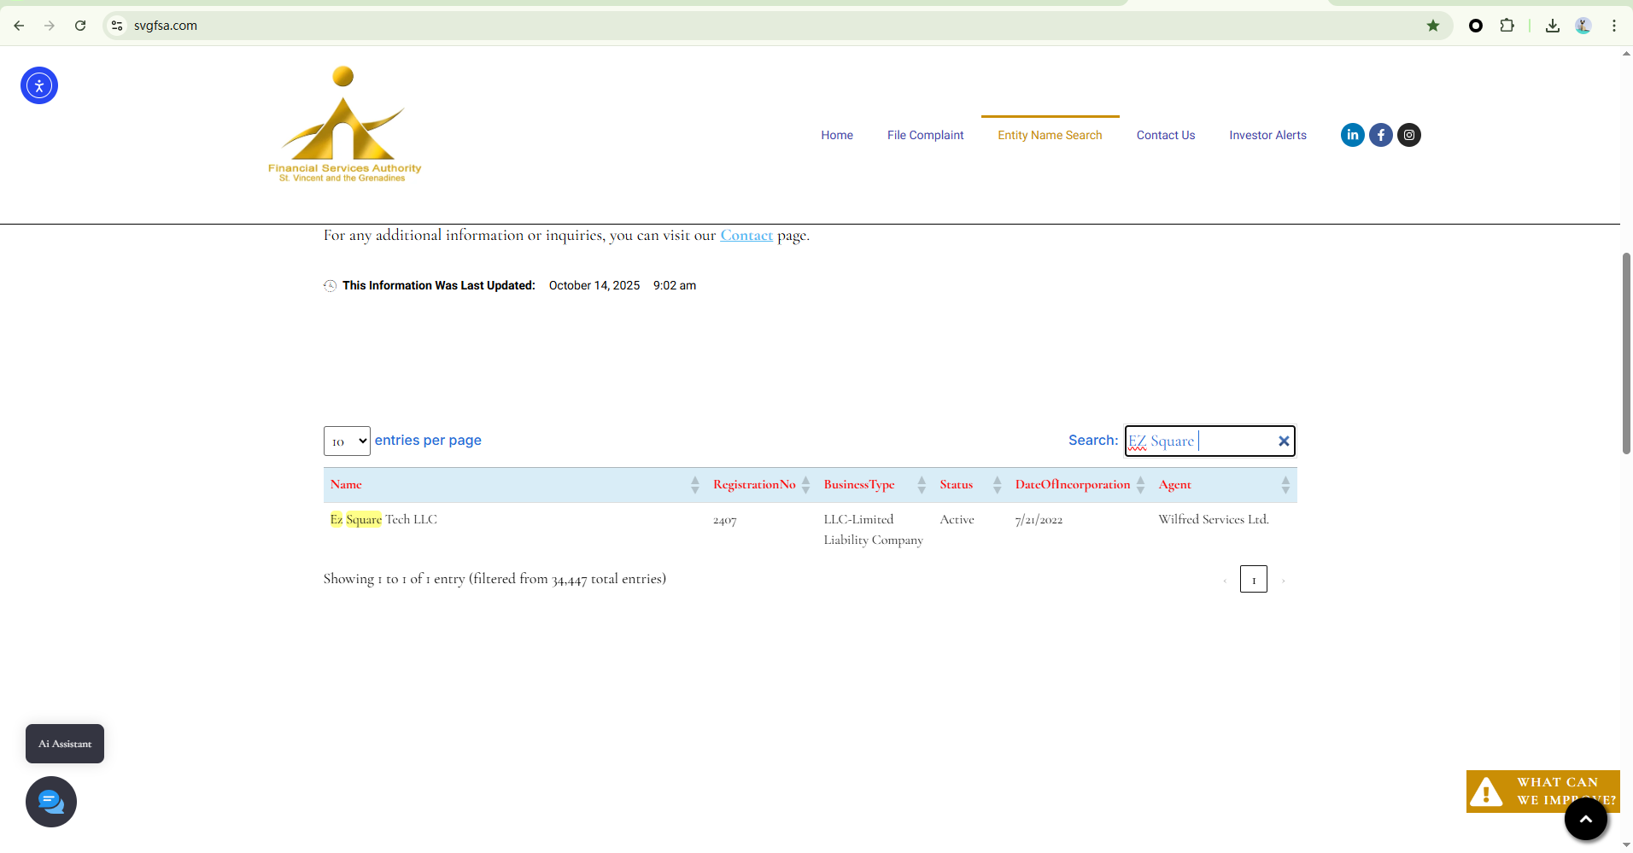Image resolution: width=1633 pixels, height=853 pixels.
Task: Click the Ai Assistant button
Action: (x=65, y=744)
